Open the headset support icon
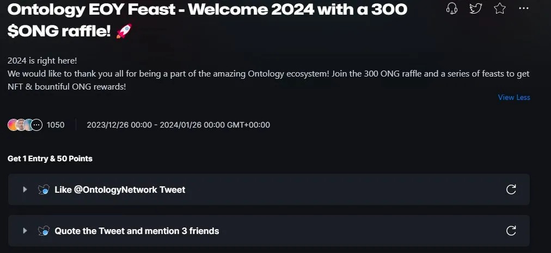This screenshot has height=253, width=551. click(x=451, y=9)
